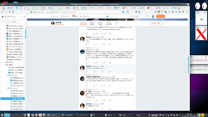Open the Firefox home page icon

[13, 12]
